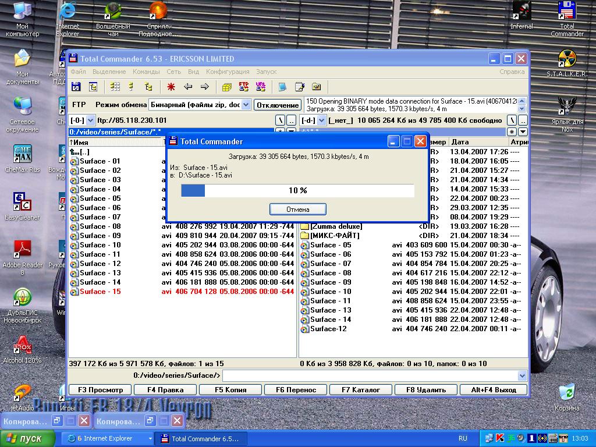Open the Сеть menu
The height and width of the screenshot is (447, 596).
173,72
